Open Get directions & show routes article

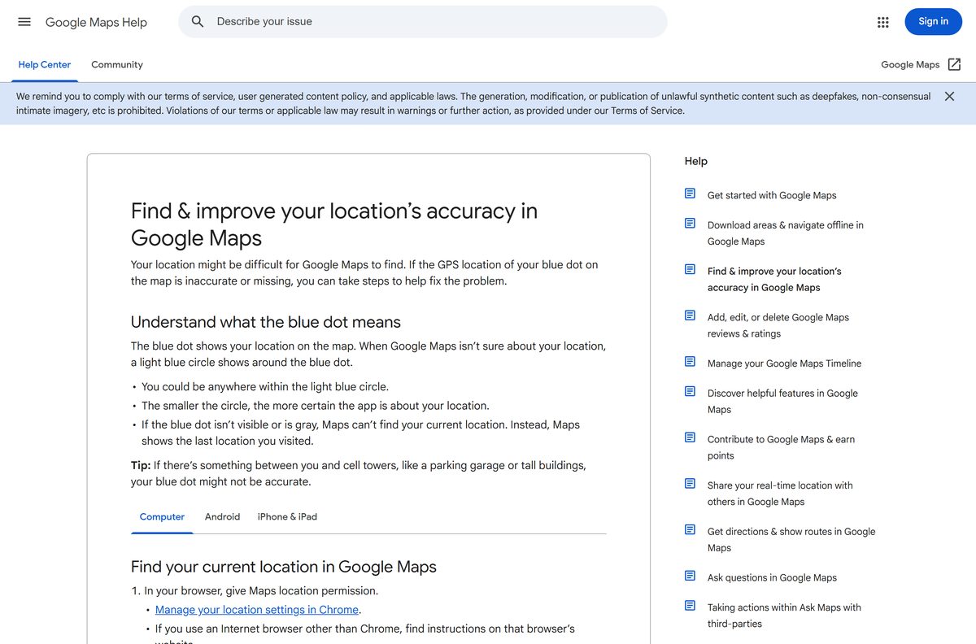[791, 540]
